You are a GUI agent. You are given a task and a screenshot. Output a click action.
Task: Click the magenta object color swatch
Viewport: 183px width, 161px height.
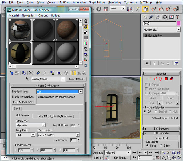click(179, 23)
